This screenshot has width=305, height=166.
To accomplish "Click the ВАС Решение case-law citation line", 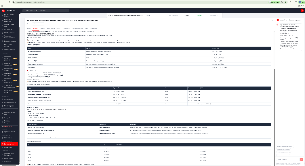I will (x=70, y=81).
